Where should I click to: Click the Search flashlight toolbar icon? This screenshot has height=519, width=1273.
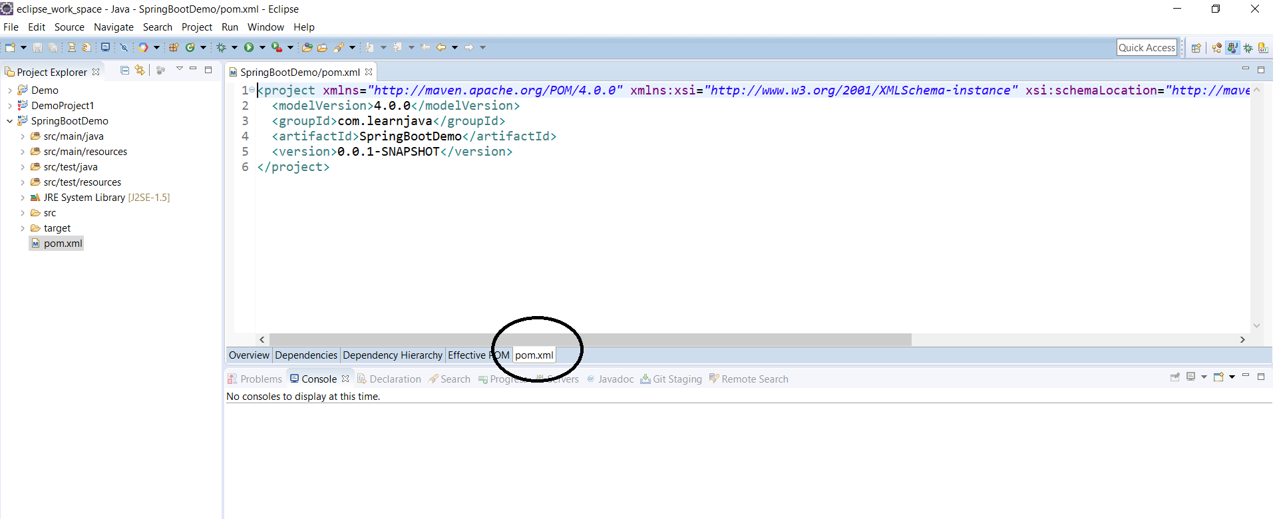[x=339, y=47]
